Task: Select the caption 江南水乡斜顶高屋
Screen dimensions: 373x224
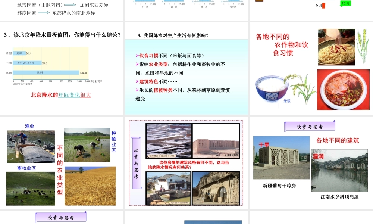Action: click(339, 197)
